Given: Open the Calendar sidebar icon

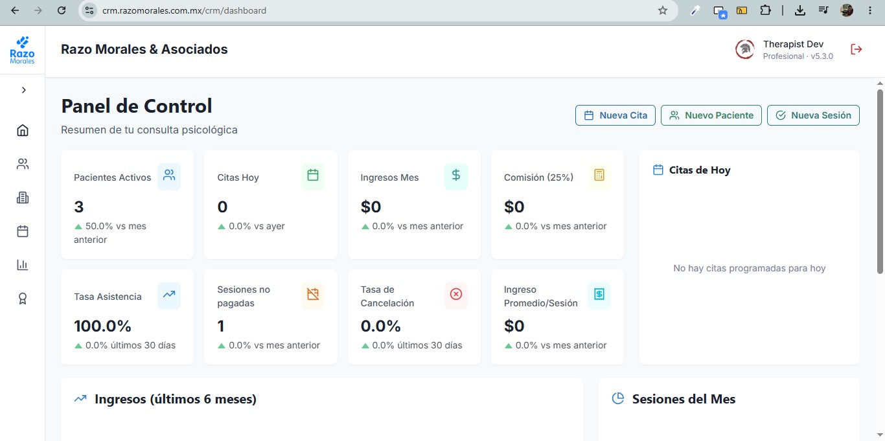Looking at the screenshot, I should click(23, 231).
